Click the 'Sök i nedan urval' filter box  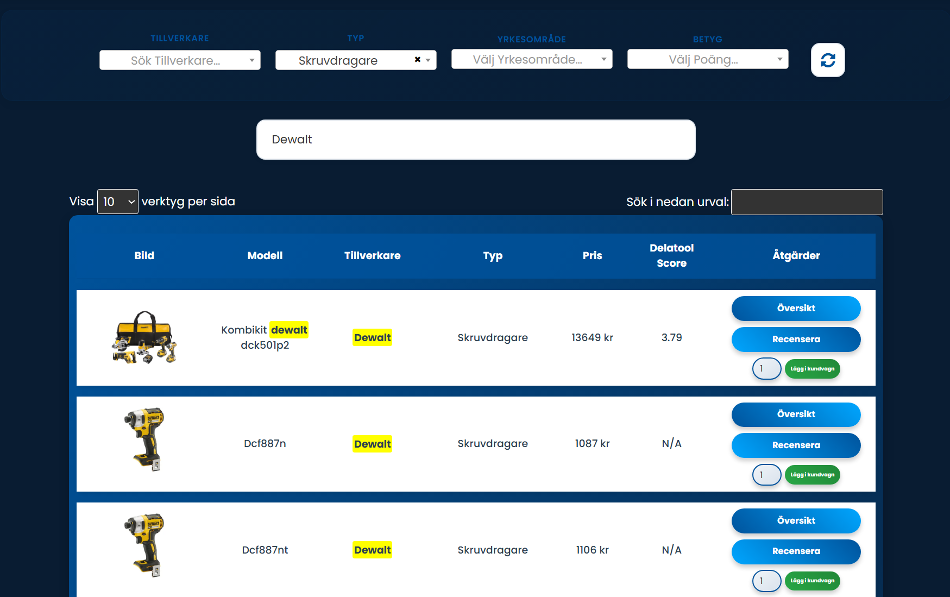coord(806,202)
